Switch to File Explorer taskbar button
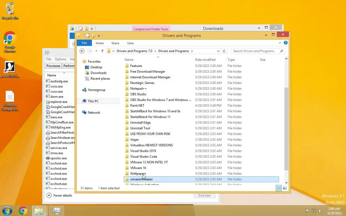The width and height of the screenshot is (346, 216). 39,211
